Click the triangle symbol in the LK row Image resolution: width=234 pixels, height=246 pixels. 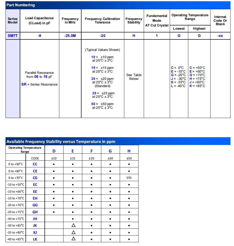click(x=73, y=239)
